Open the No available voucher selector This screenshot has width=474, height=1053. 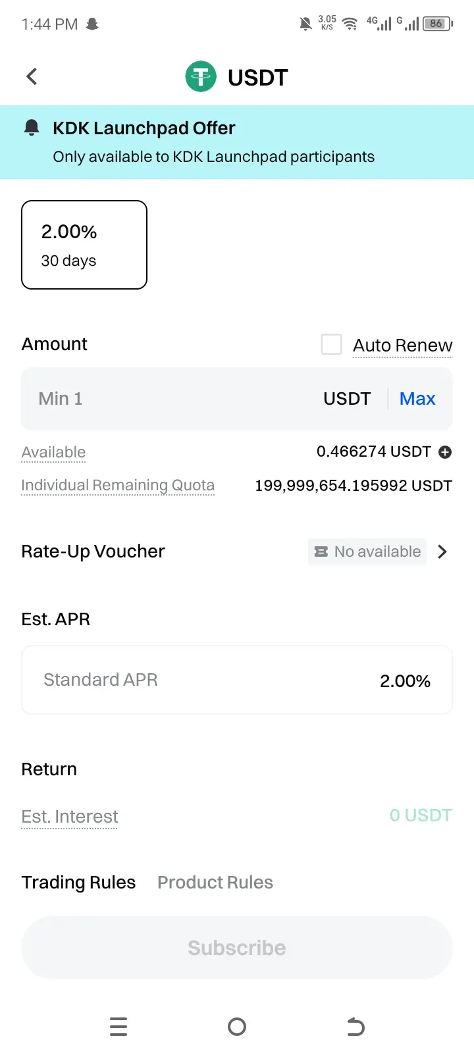367,552
